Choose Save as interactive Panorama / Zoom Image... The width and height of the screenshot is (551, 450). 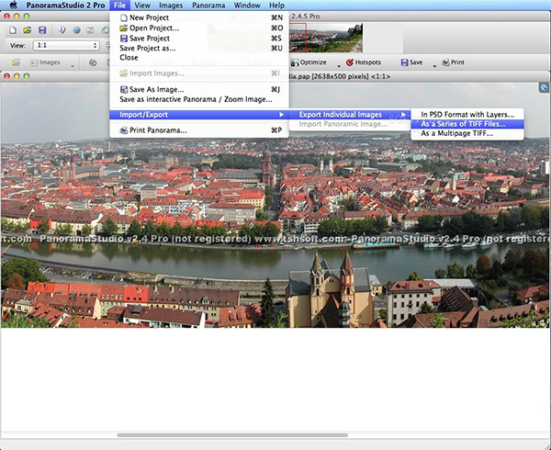click(199, 99)
